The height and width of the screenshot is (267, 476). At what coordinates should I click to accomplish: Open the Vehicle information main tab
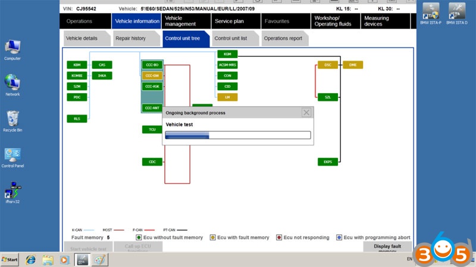click(137, 21)
